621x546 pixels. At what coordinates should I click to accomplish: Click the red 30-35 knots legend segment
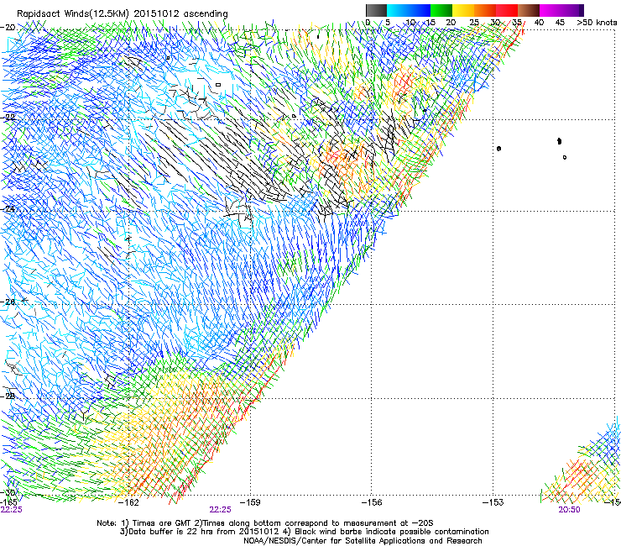(507, 10)
